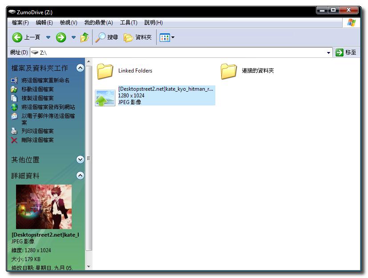
Task: Click the task pane scroll up arrow
Action: tap(89, 61)
